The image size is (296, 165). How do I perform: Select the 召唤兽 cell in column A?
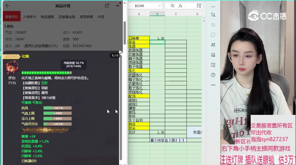139,38
